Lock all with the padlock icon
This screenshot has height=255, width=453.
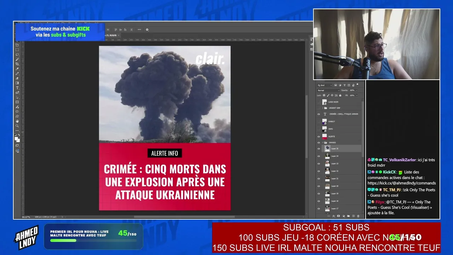coord(340,95)
